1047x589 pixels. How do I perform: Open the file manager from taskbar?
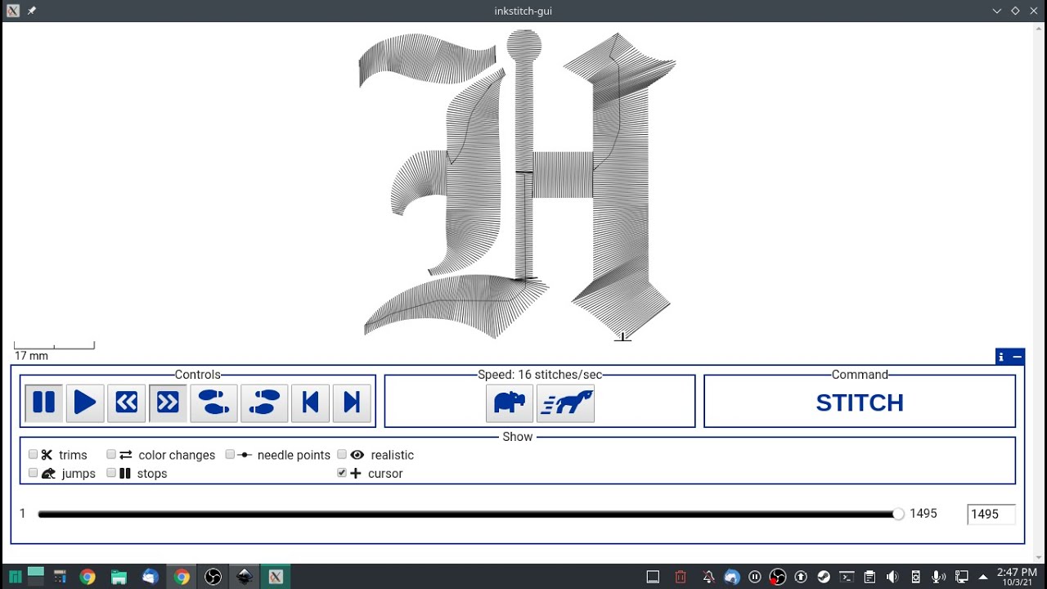tap(119, 577)
